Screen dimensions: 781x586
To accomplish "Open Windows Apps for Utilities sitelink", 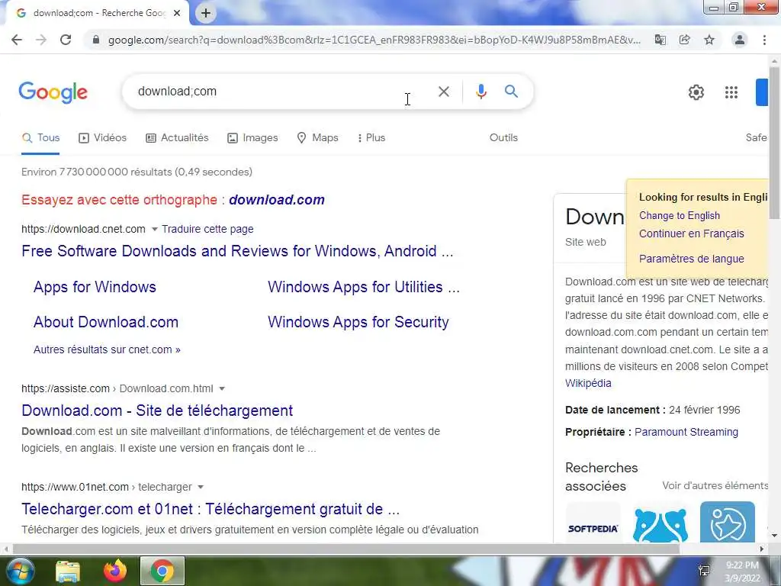I will point(364,287).
